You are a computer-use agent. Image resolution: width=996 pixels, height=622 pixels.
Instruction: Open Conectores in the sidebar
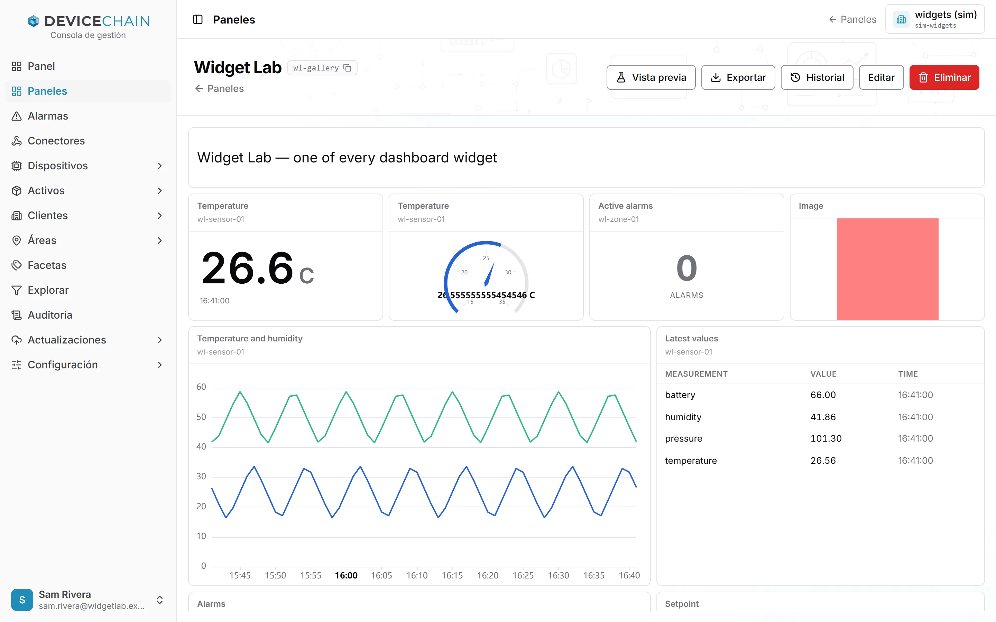[x=88, y=141]
